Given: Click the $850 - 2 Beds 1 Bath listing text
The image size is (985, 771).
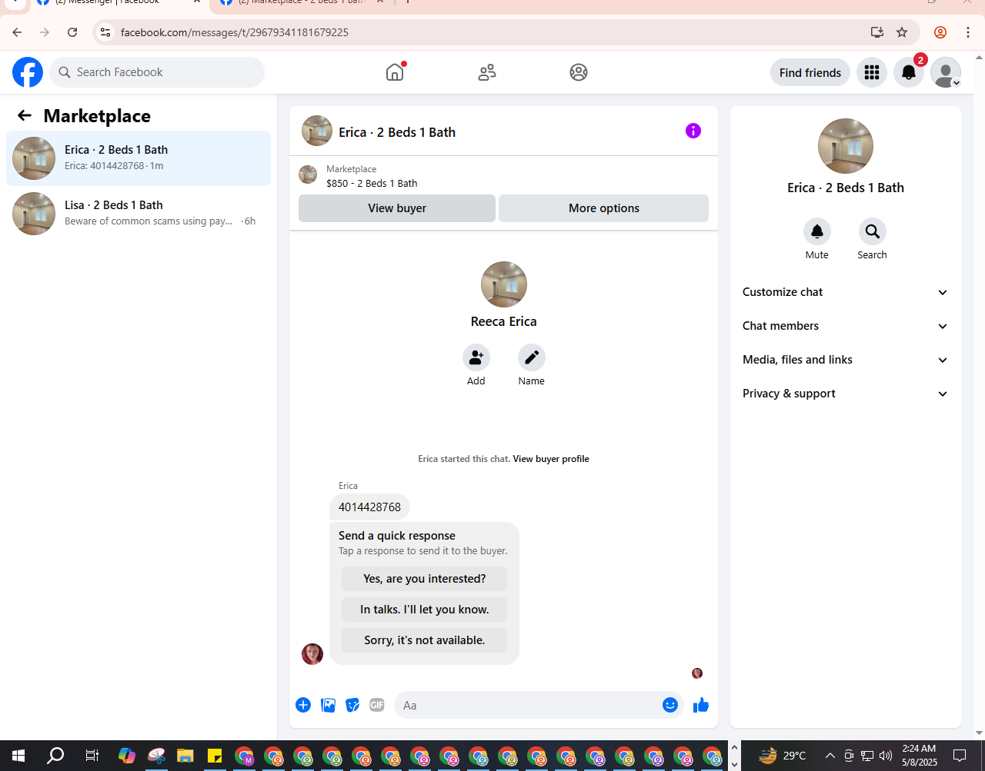Looking at the screenshot, I should pyautogui.click(x=372, y=183).
